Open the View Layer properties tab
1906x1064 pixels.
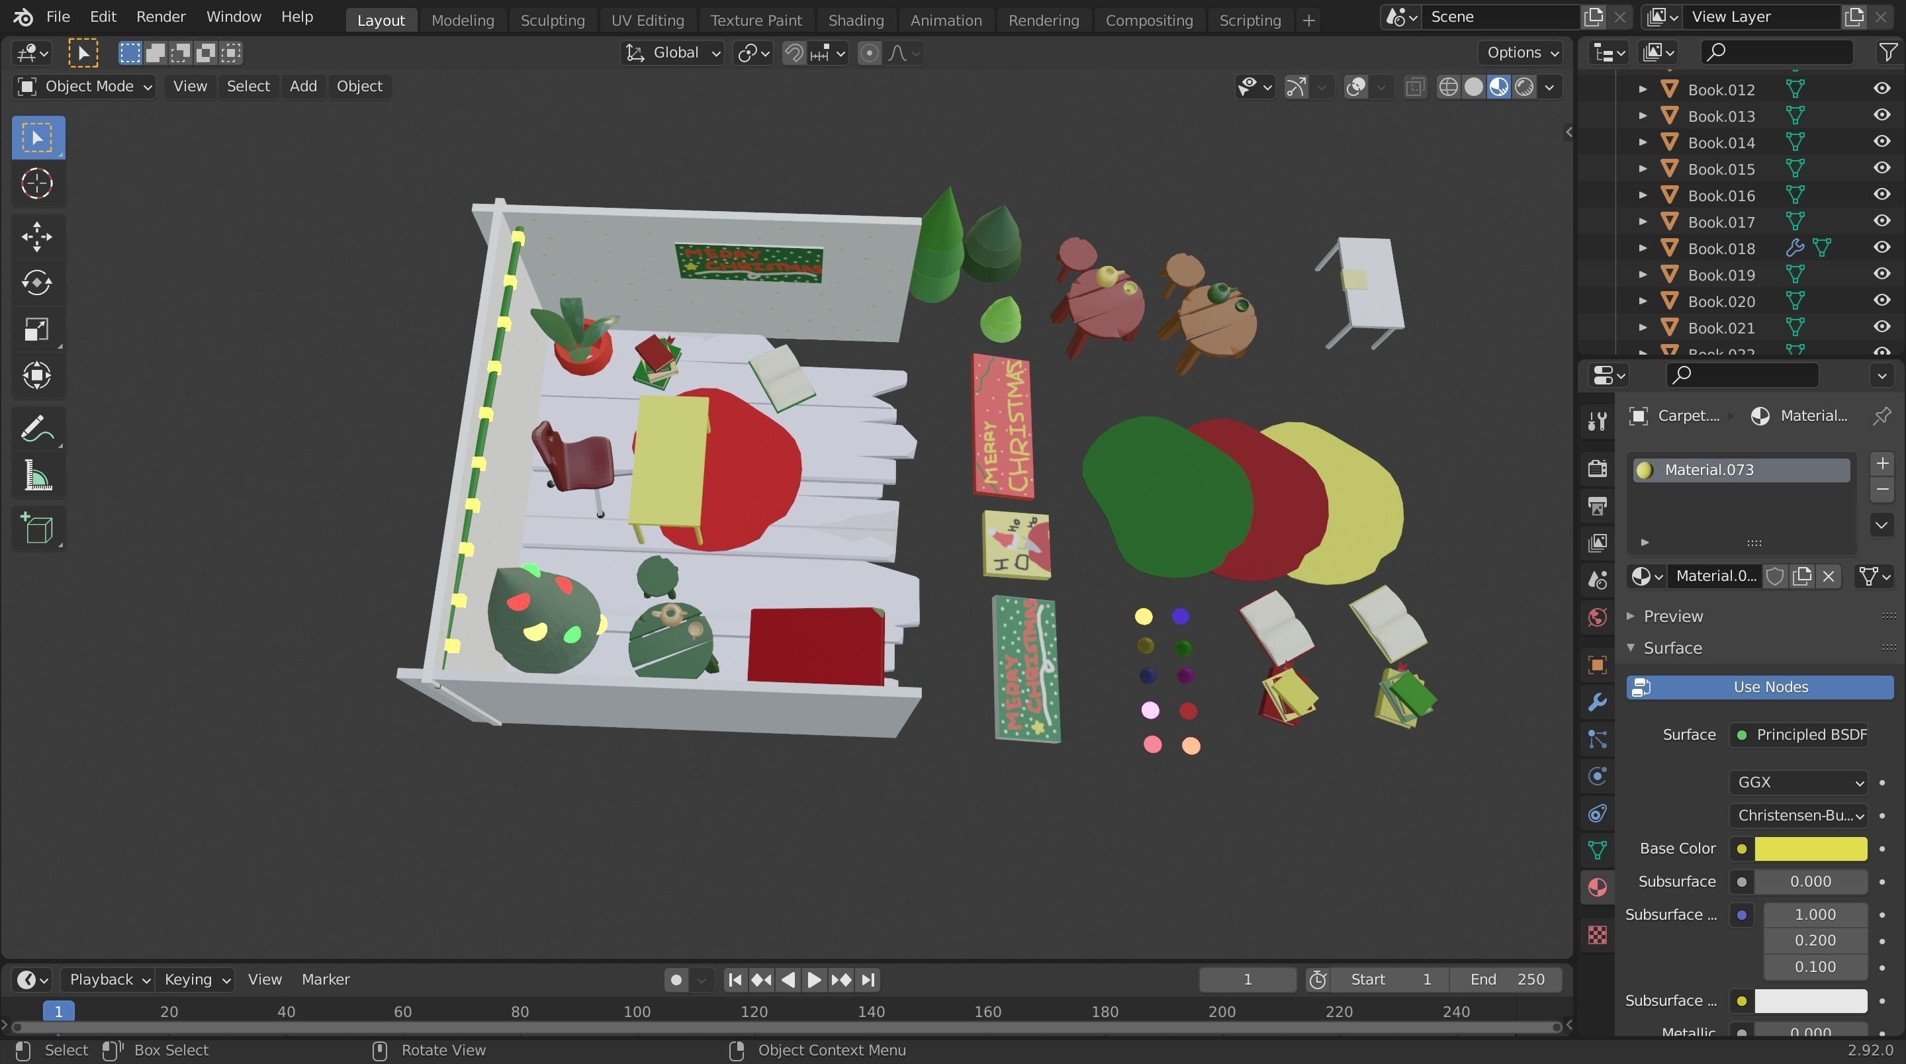point(1598,543)
